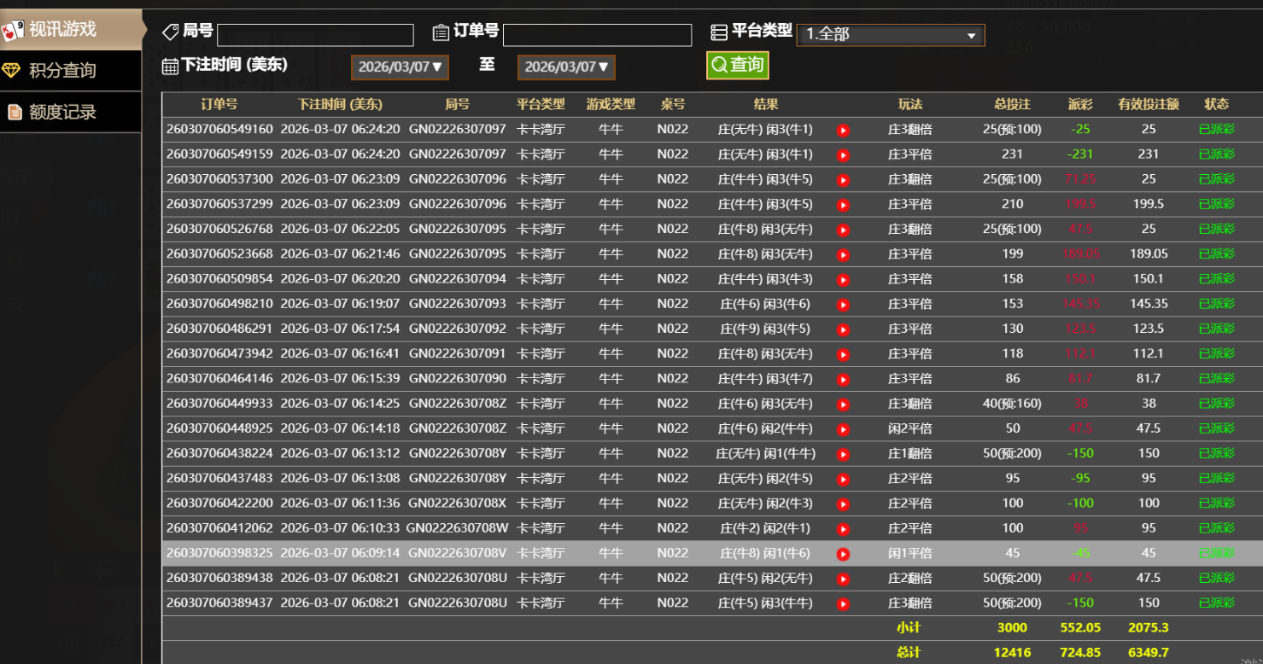
Task: Open 积分查询 in the sidebar
Action: click(x=70, y=71)
